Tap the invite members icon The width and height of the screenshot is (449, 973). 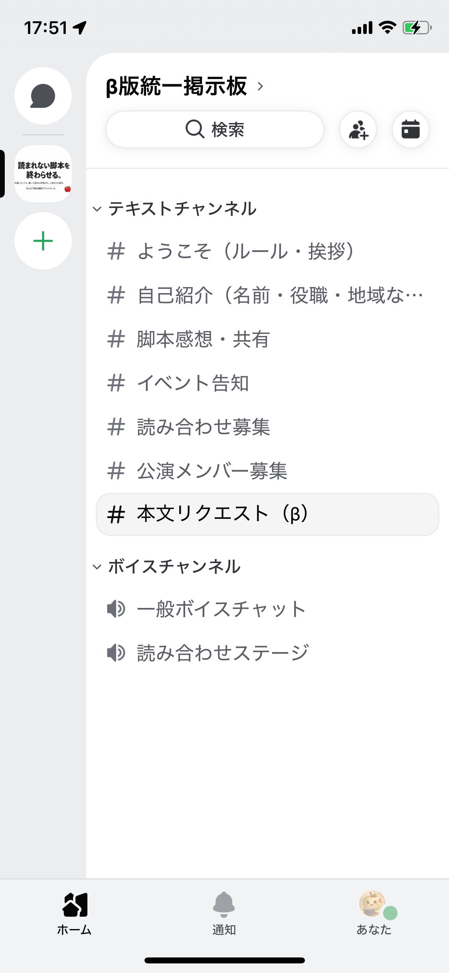[358, 129]
